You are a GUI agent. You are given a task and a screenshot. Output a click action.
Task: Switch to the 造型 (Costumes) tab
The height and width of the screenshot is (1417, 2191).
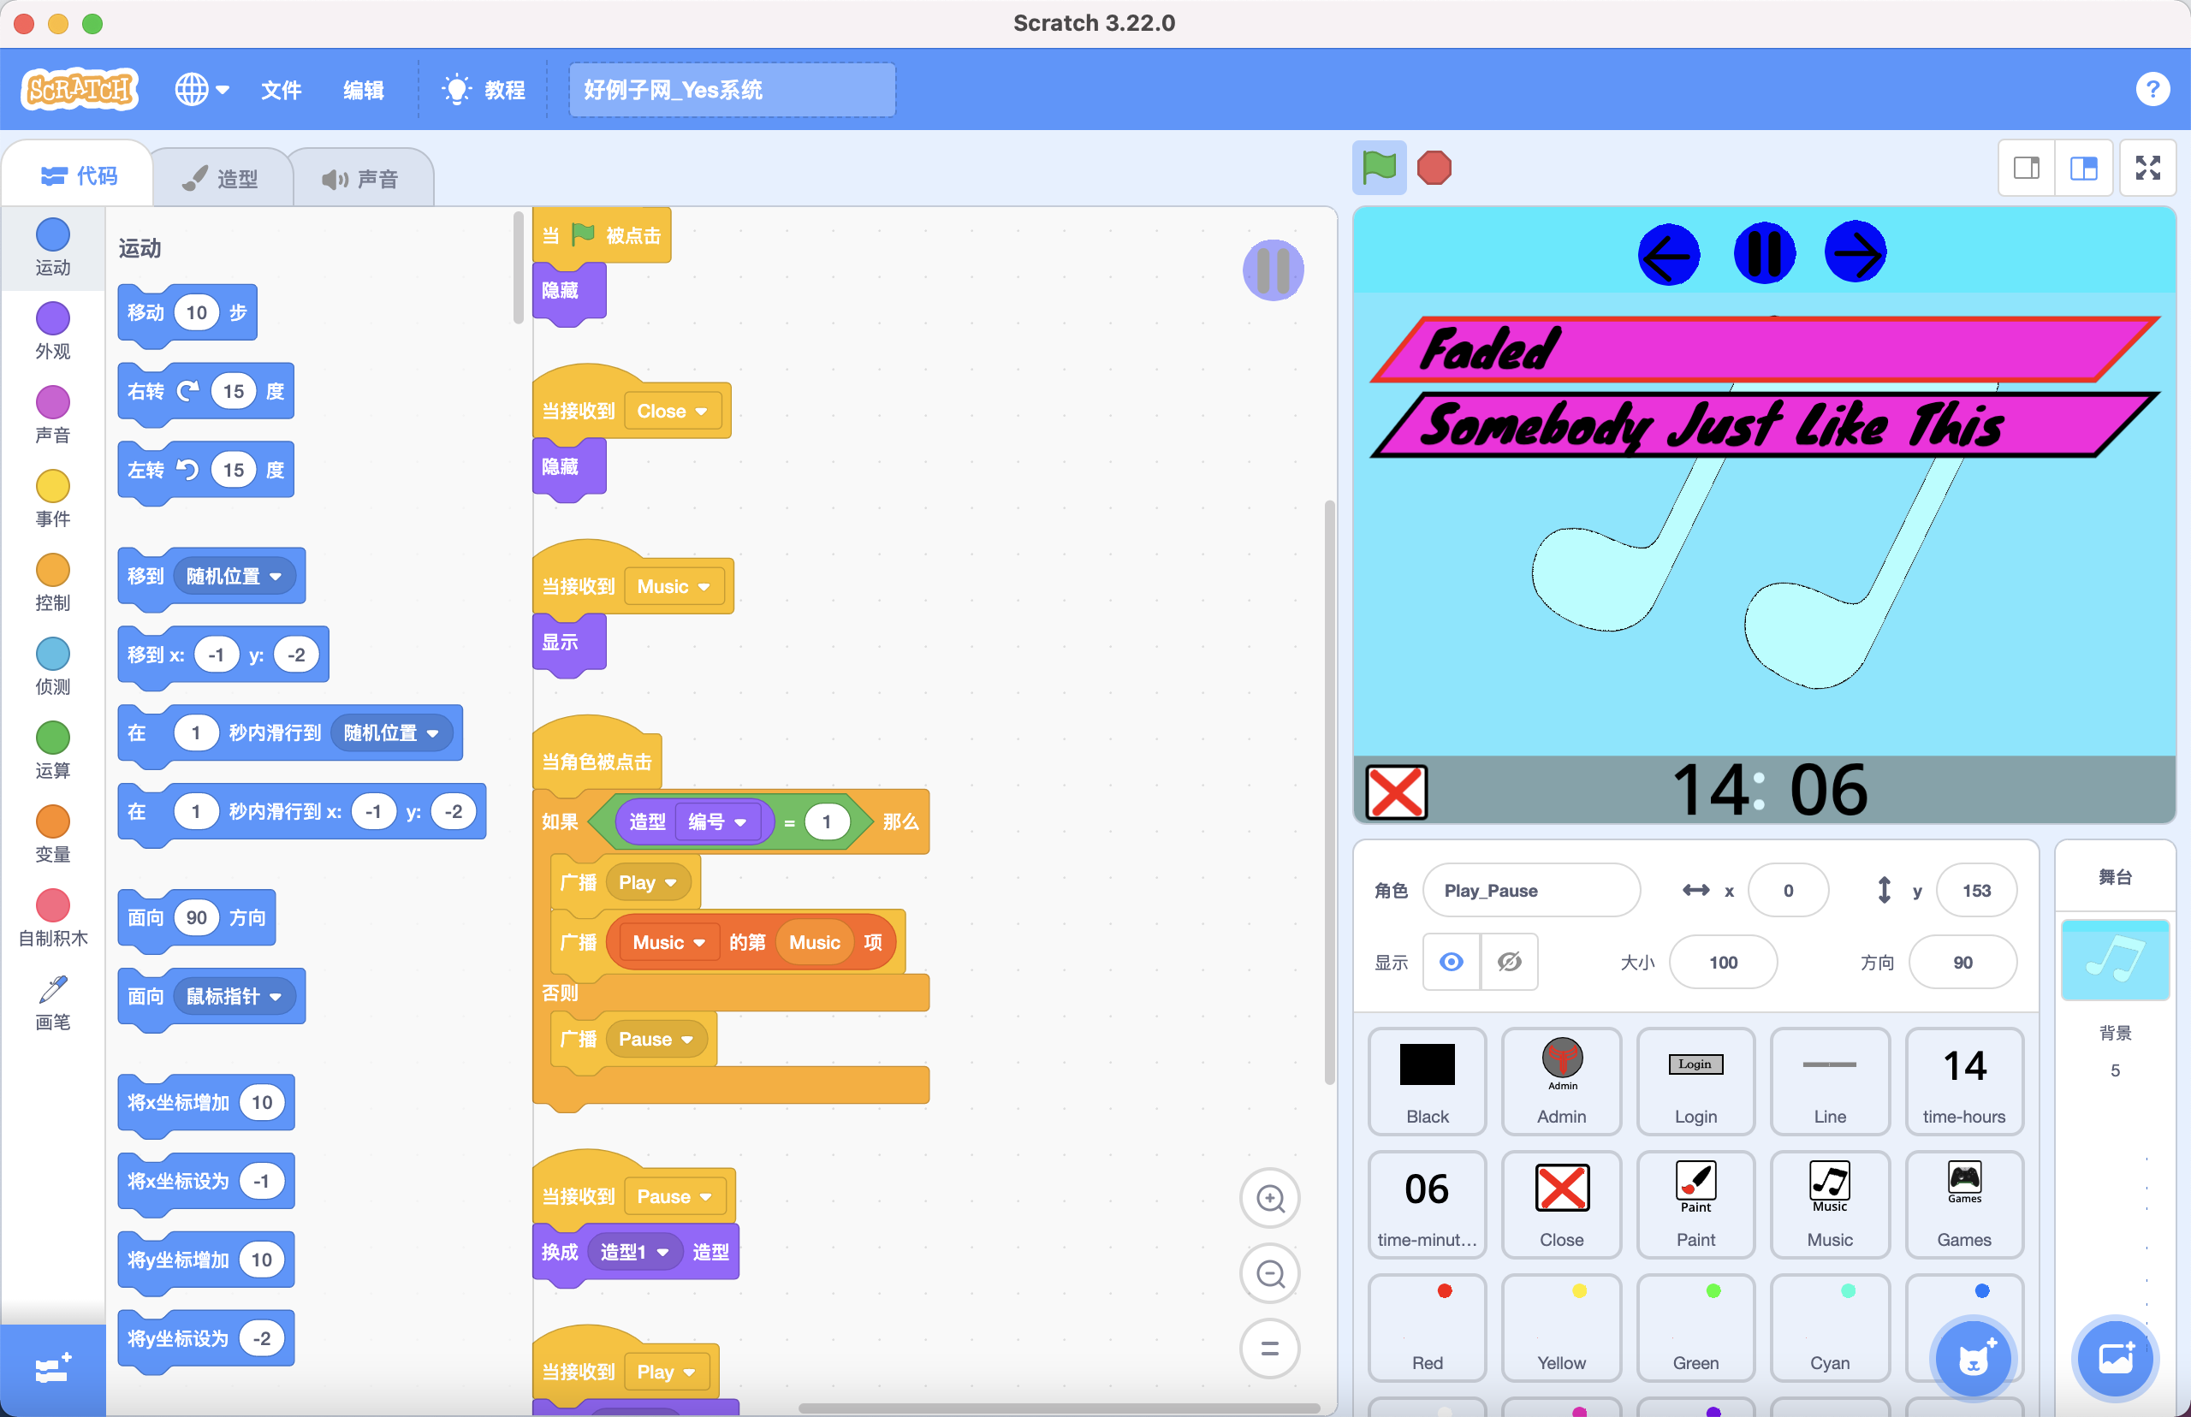click(x=221, y=178)
